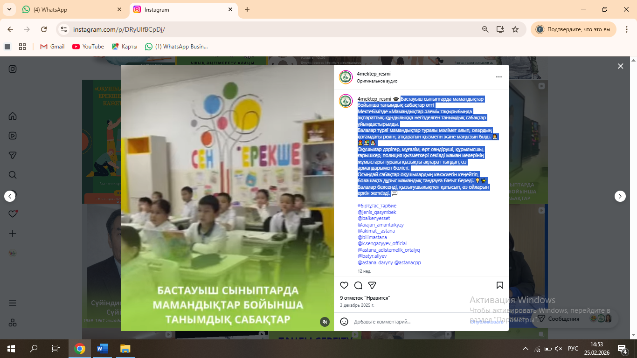Viewport: 637px width, 358px height.
Task: Open the emoji picker in comment box
Action: click(x=344, y=322)
